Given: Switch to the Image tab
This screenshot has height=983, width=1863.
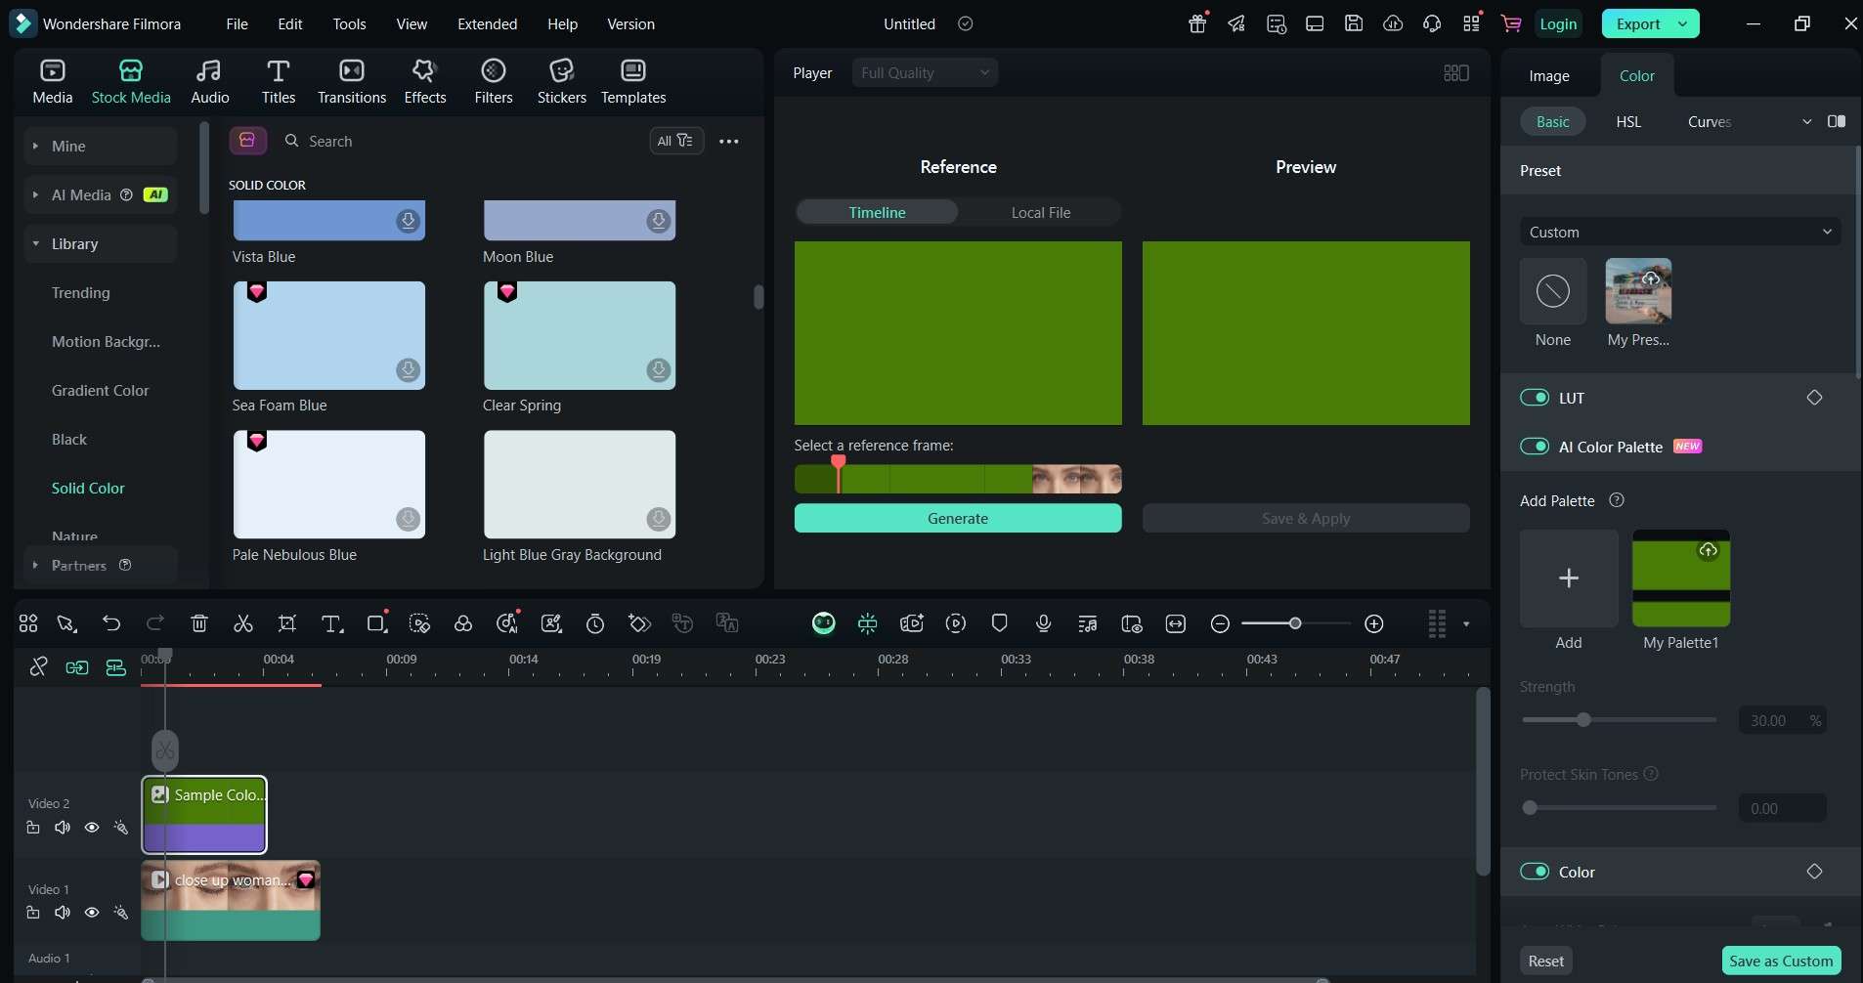Looking at the screenshot, I should click(x=1549, y=75).
